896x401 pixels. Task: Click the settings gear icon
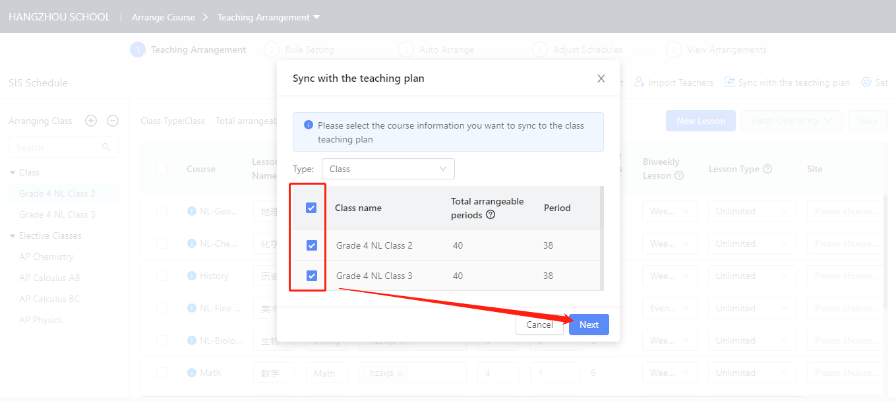(x=866, y=82)
